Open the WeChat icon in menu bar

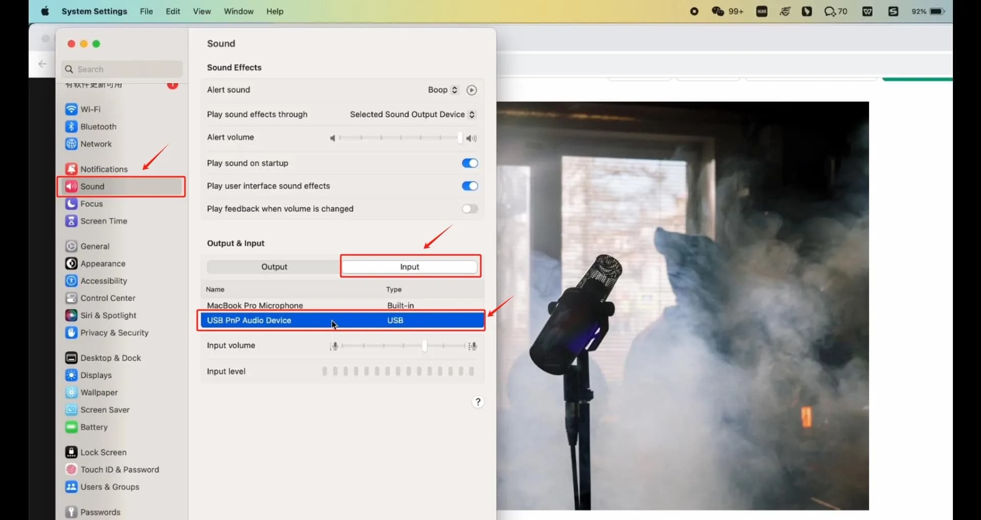point(718,11)
